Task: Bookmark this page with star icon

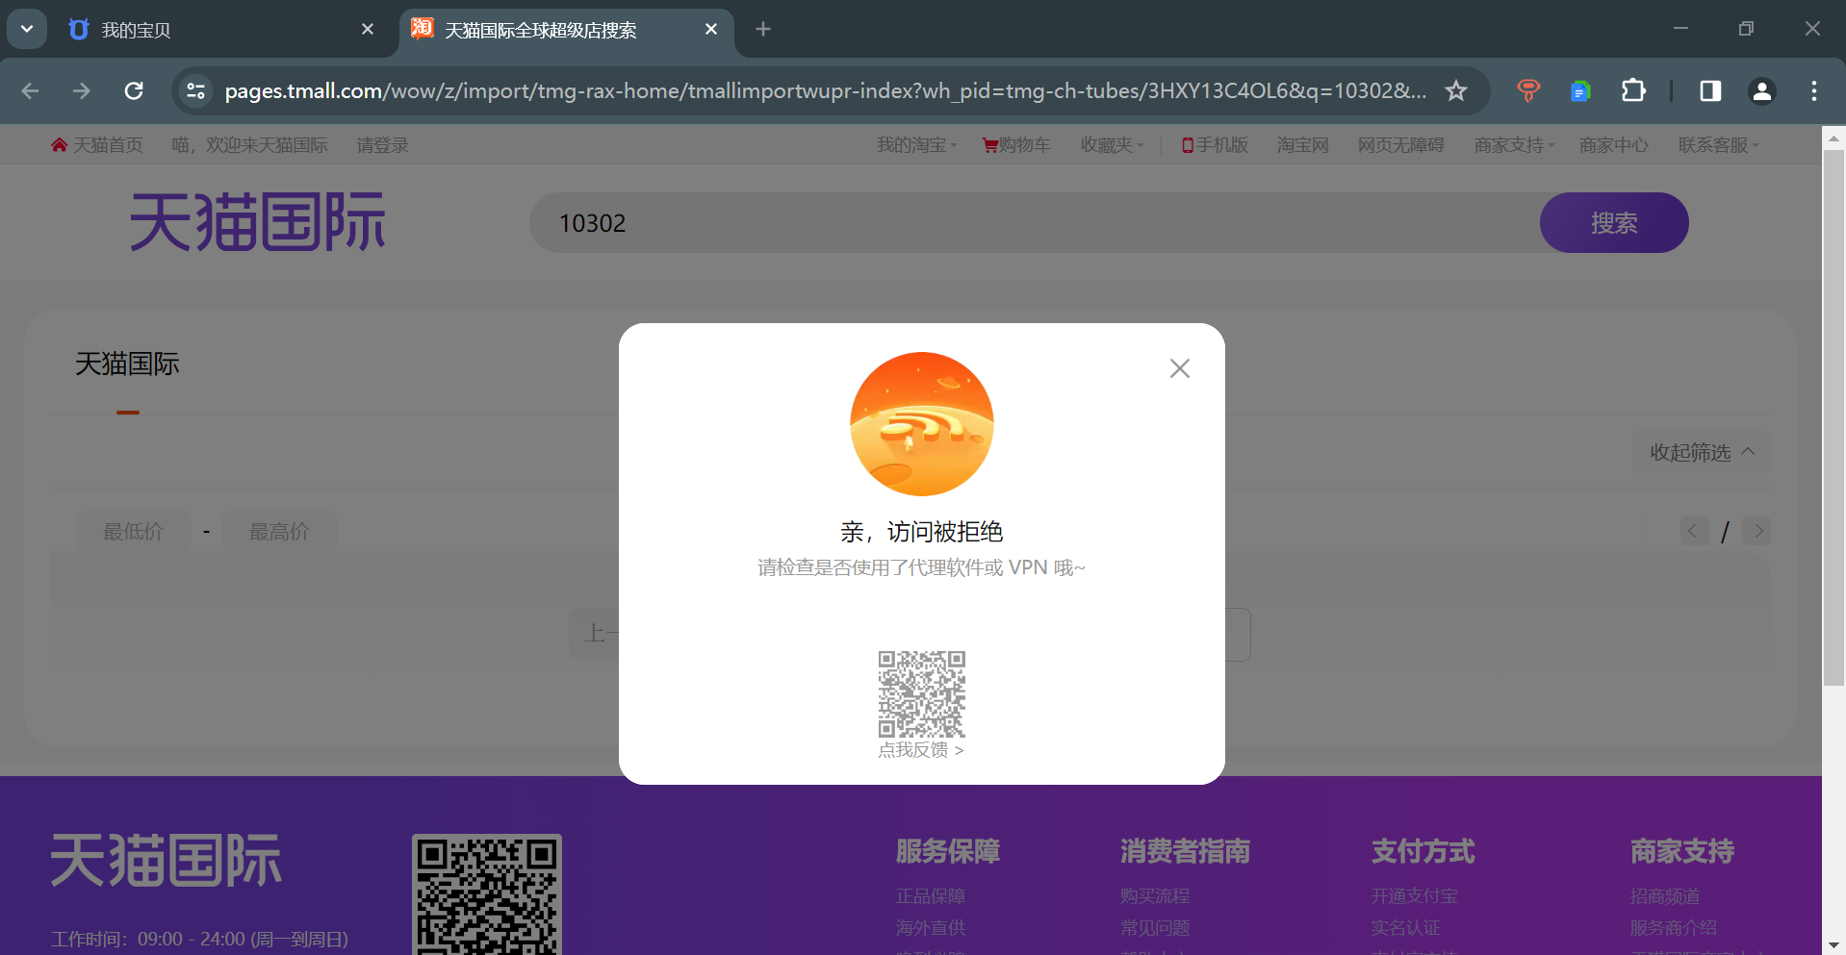Action: pyautogui.click(x=1455, y=90)
